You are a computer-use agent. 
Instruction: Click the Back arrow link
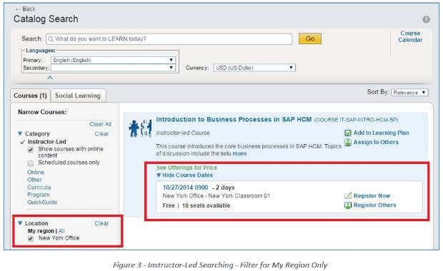pyautogui.click(x=26, y=9)
